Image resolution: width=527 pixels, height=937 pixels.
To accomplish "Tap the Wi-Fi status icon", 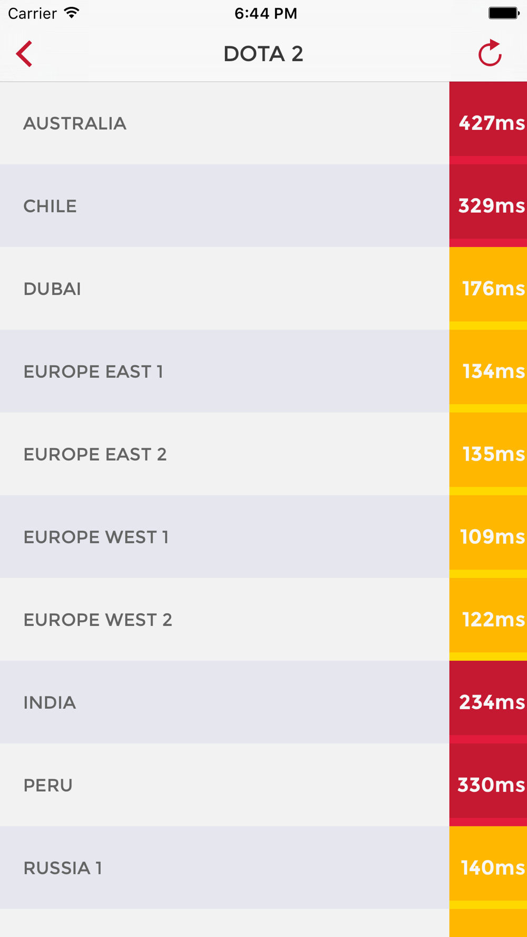I will click(72, 13).
